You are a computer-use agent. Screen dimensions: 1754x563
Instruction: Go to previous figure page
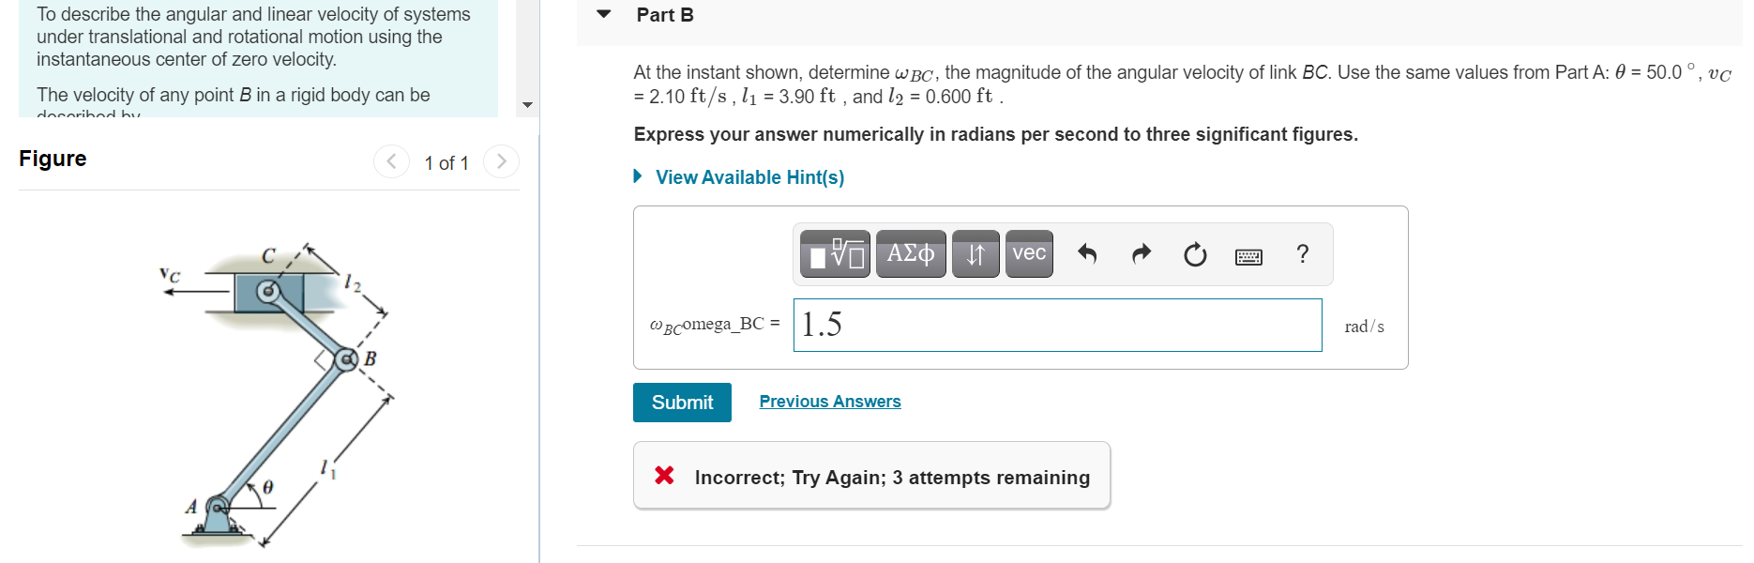click(x=391, y=160)
